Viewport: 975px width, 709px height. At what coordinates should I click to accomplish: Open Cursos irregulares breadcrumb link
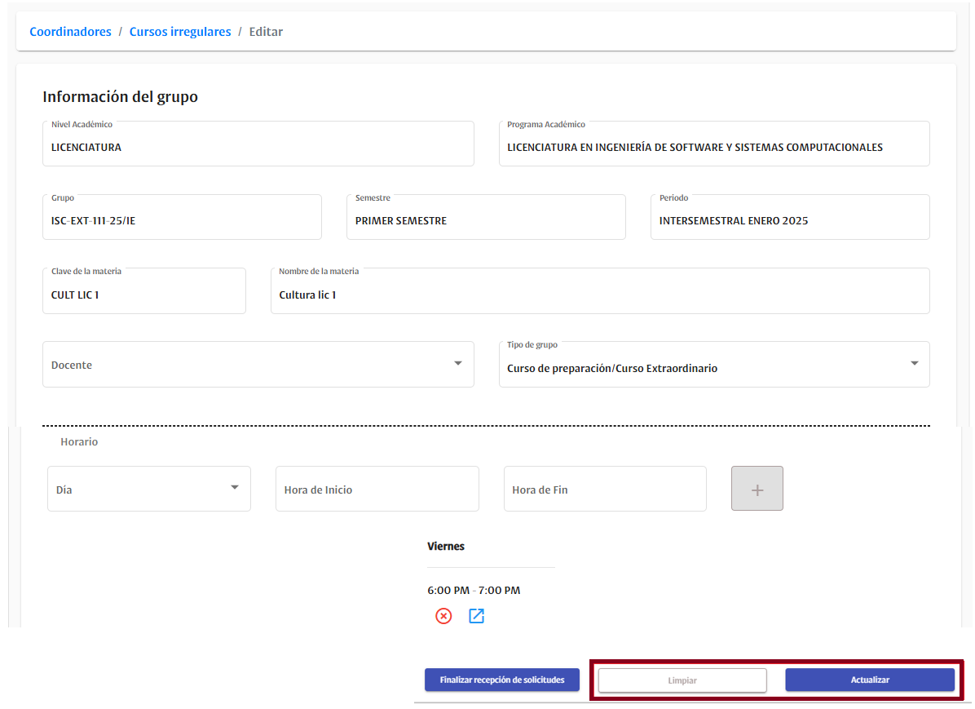179,32
